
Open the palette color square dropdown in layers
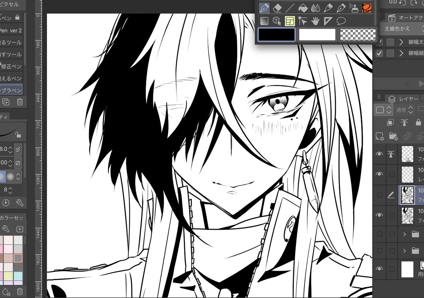coord(384,110)
